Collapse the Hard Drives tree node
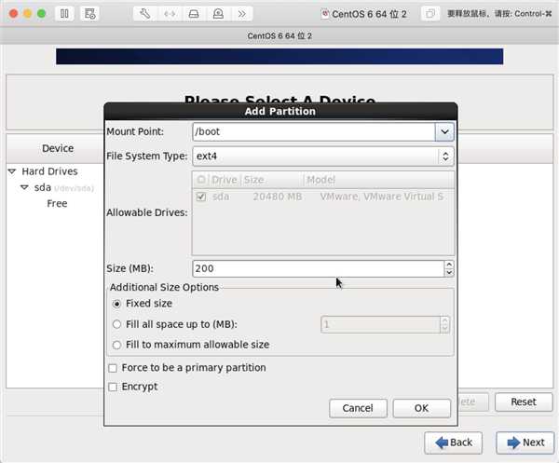 (12, 171)
